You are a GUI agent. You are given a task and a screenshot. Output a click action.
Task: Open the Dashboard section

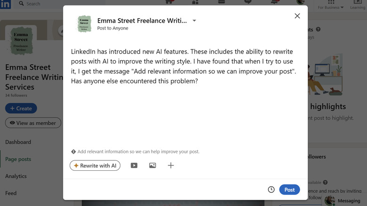click(18, 142)
